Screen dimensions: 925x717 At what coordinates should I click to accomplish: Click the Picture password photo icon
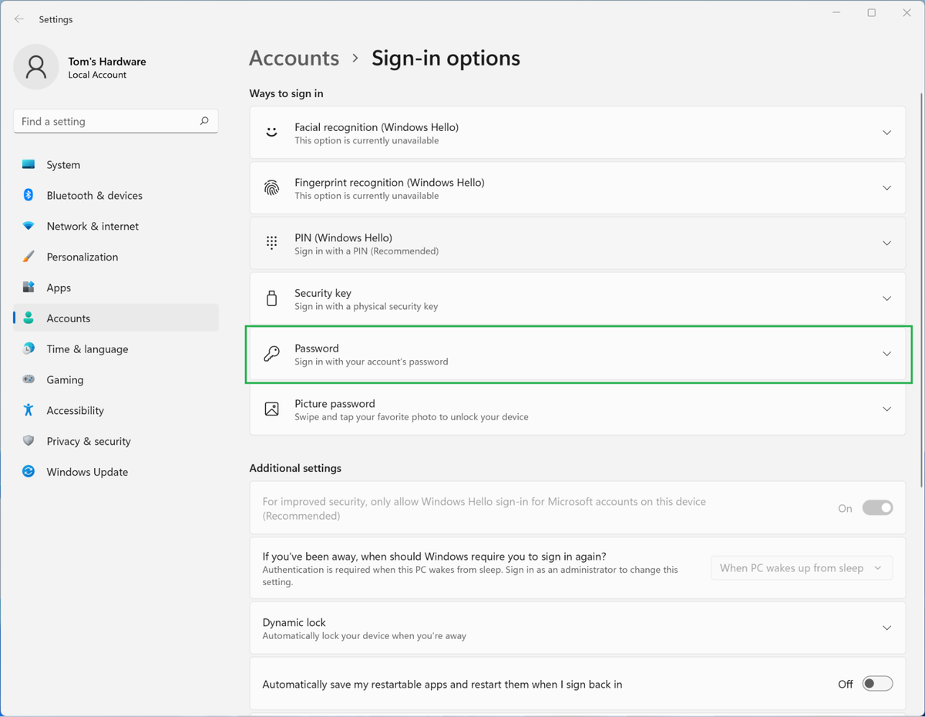(271, 409)
